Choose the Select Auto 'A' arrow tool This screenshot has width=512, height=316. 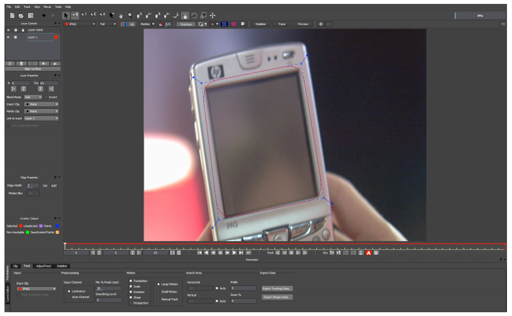click(102, 15)
